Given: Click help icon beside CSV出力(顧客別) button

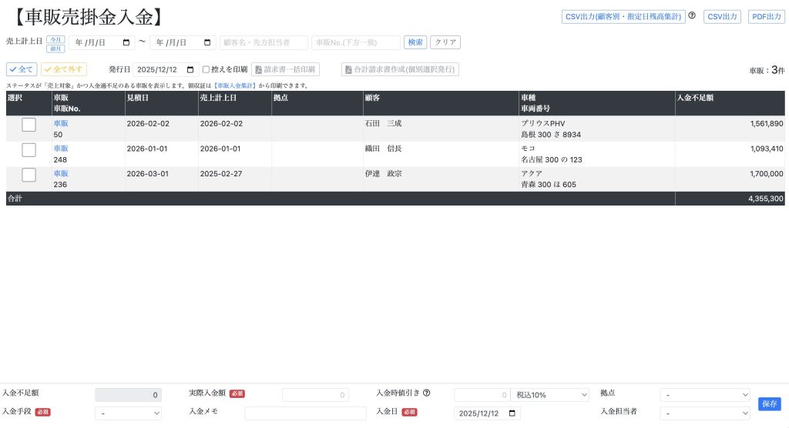Looking at the screenshot, I should point(691,15).
